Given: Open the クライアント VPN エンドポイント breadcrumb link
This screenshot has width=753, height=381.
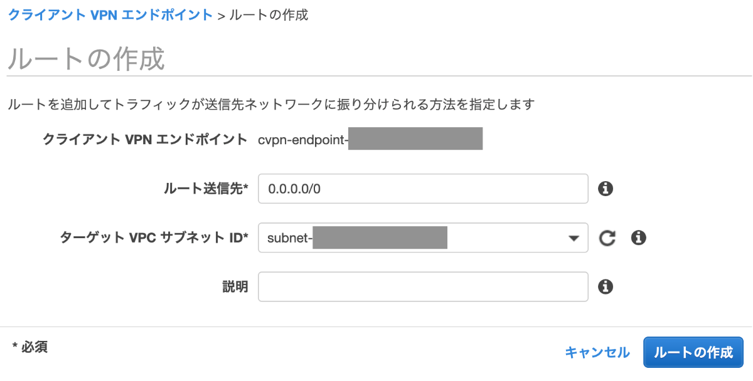Looking at the screenshot, I should (x=110, y=14).
